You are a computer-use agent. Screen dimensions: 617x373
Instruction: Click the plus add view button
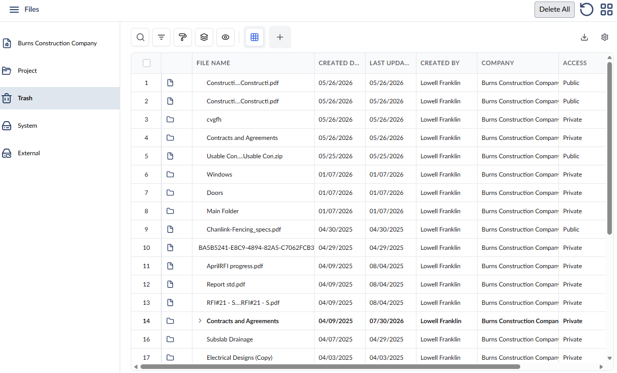280,37
